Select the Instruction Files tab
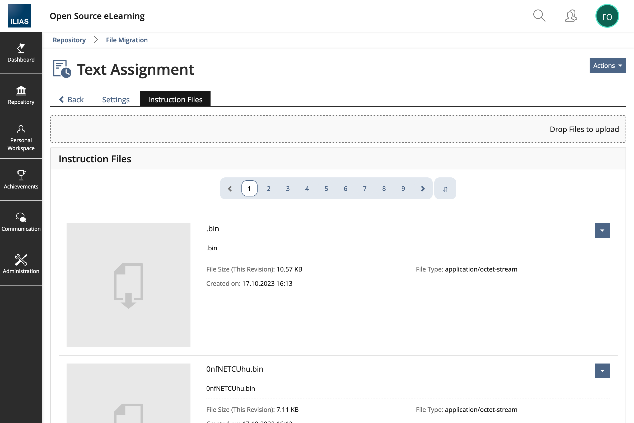Screen dimensions: 634x423 click(175, 100)
